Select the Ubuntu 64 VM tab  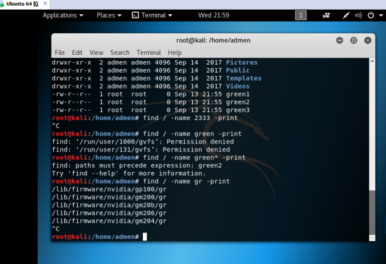pos(22,3)
